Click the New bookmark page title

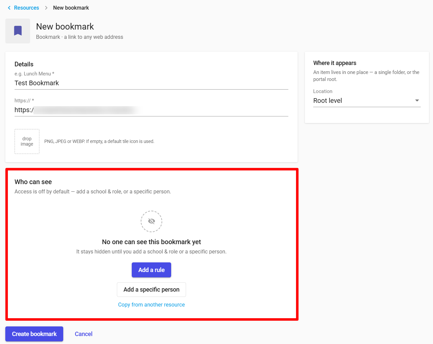65,27
